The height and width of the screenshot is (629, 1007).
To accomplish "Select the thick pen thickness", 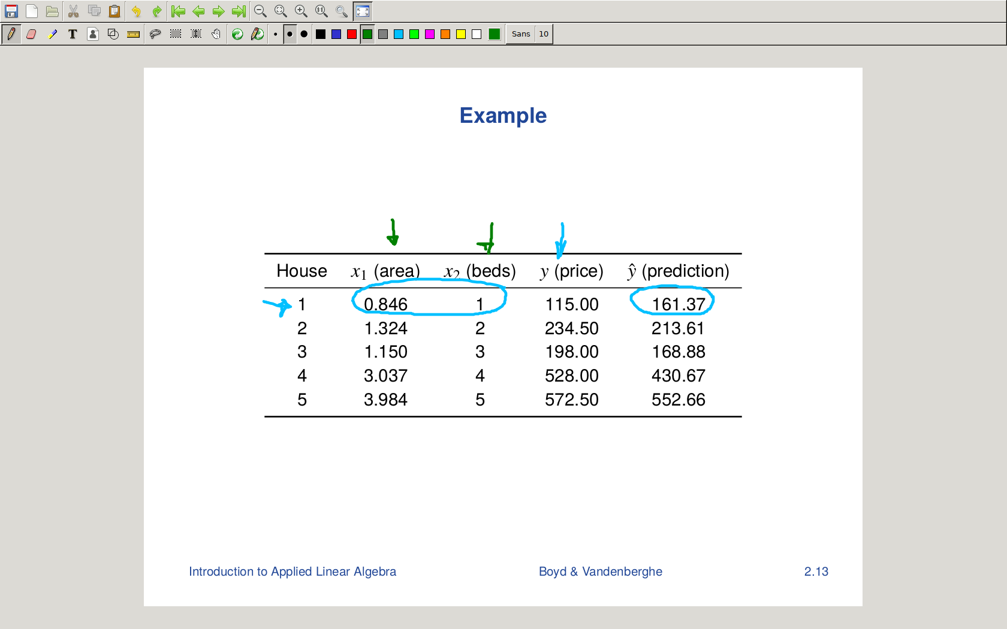I will 304,34.
